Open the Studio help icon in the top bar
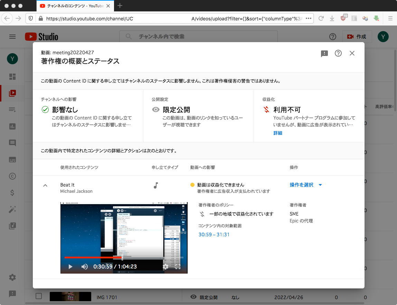The width and height of the screenshot is (397, 305). click(333, 37)
